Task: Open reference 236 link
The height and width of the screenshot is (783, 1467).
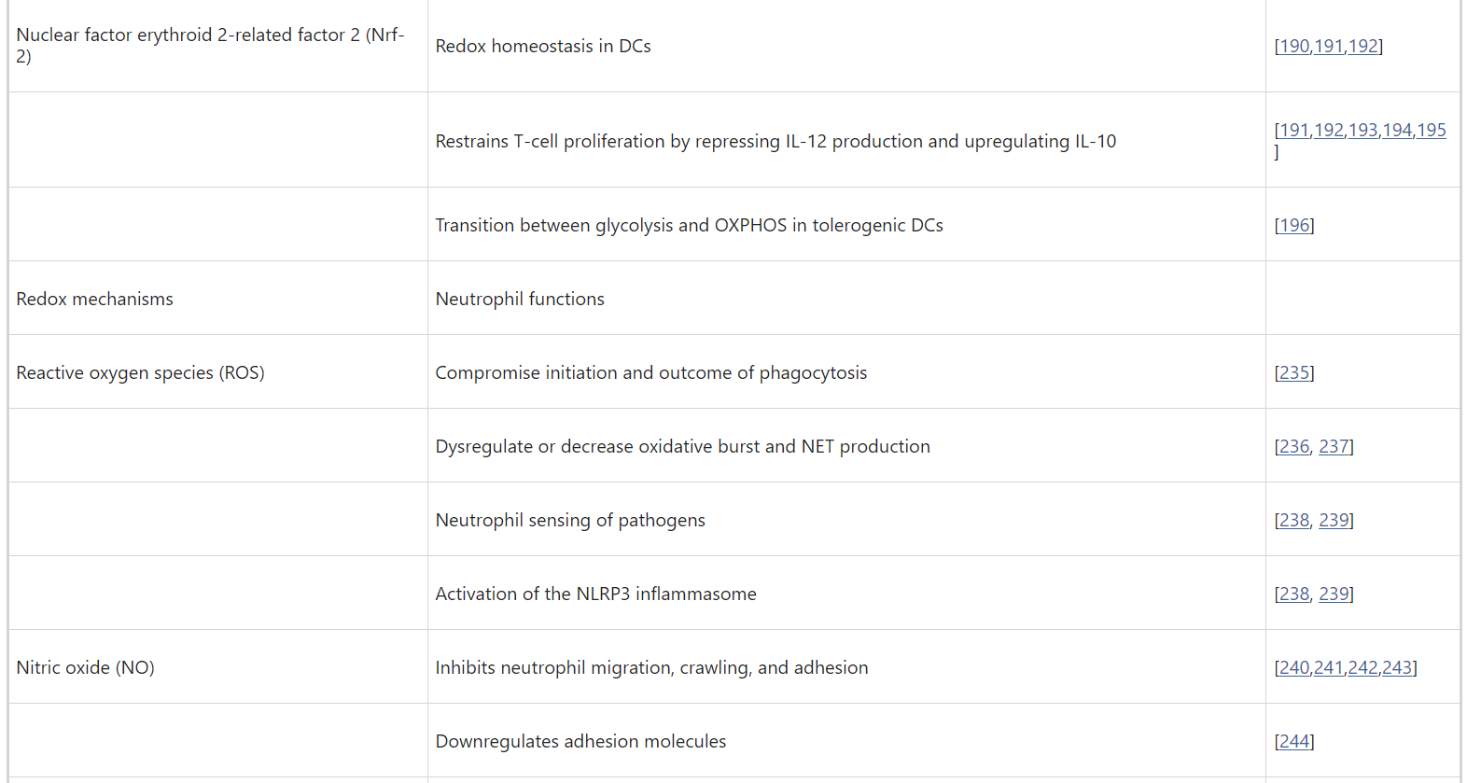Action: coord(1294,447)
